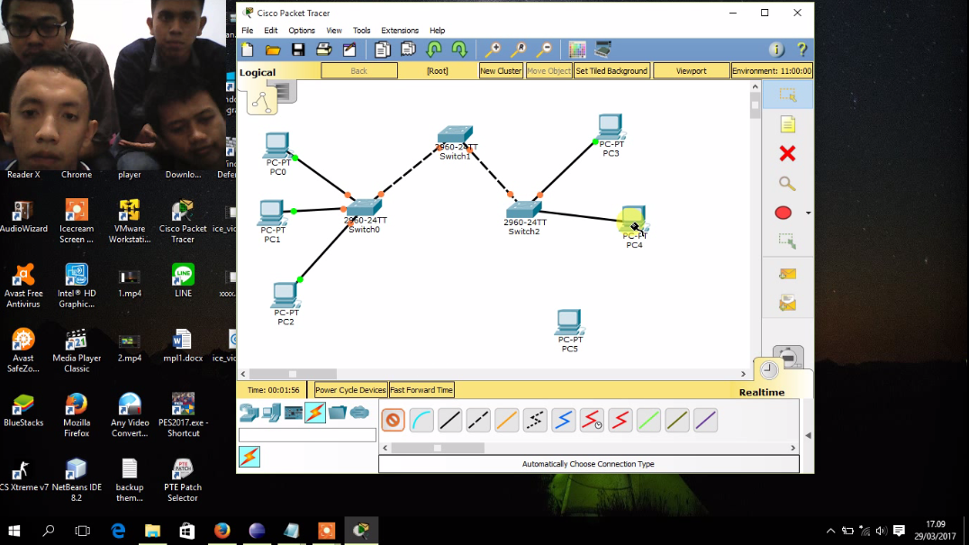Viewport: 969px width, 545px height.
Task: Open the View menu
Action: click(334, 31)
